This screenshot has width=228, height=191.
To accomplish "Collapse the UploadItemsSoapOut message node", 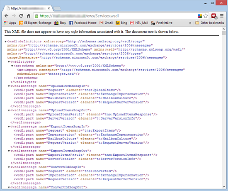I will [x=9, y=110].
